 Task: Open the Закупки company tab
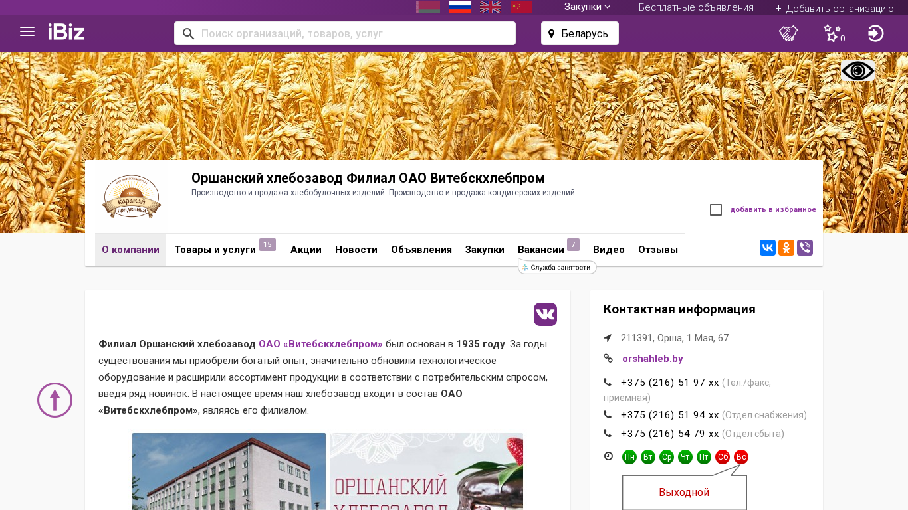(x=485, y=250)
